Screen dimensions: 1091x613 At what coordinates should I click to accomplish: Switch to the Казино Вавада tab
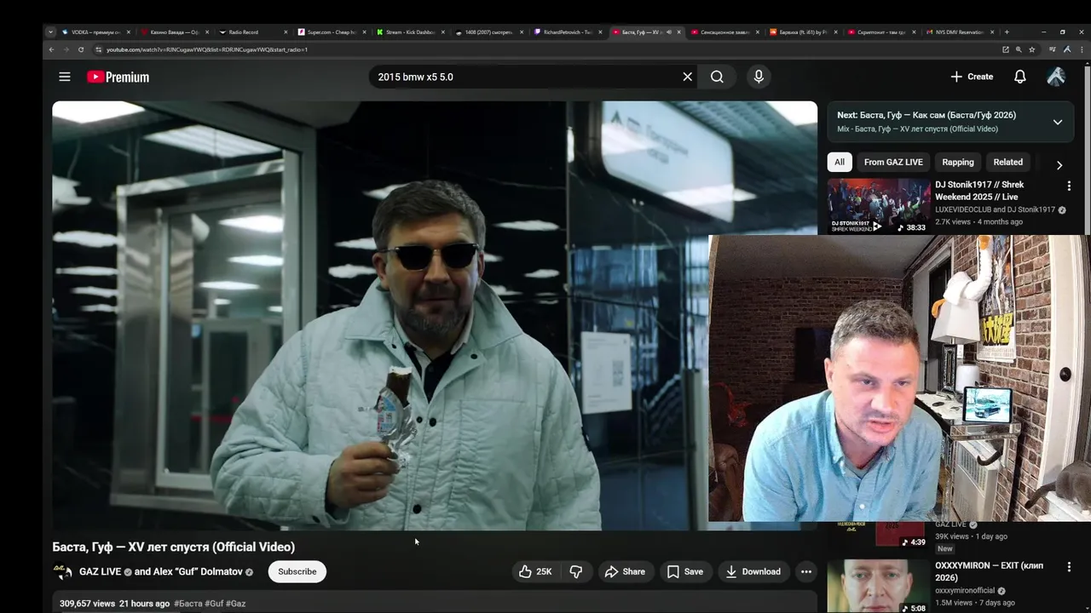[x=173, y=32]
